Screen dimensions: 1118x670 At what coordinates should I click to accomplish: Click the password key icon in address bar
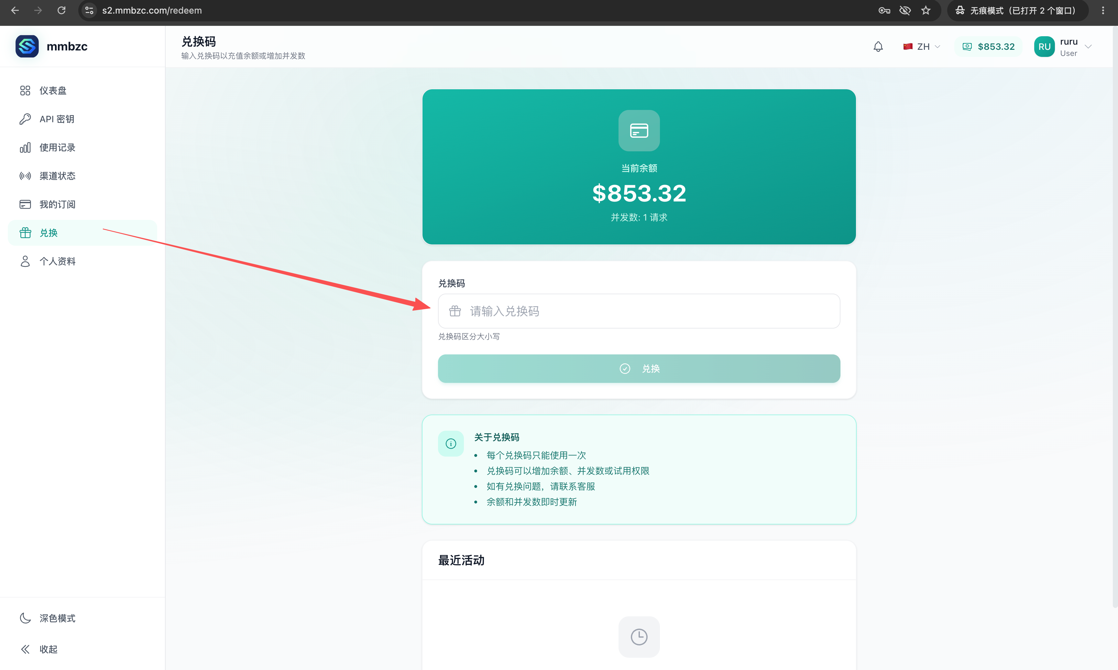tap(884, 10)
